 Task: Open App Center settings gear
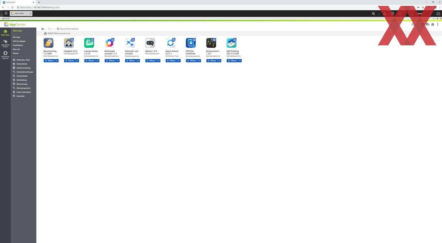coord(433,24)
